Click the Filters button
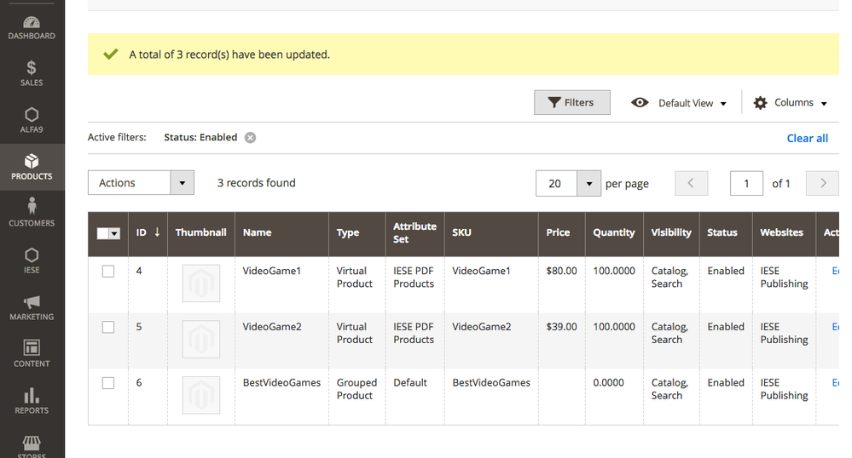The height and width of the screenshot is (458, 852). coord(571,103)
